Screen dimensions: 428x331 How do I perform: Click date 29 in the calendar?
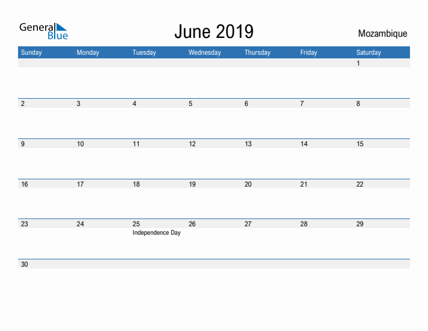point(359,224)
